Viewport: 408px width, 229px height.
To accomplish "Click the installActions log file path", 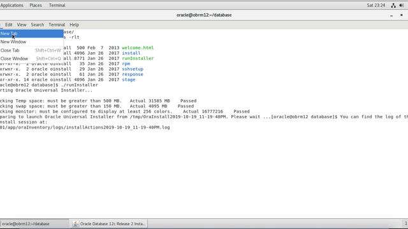I will (85, 127).
